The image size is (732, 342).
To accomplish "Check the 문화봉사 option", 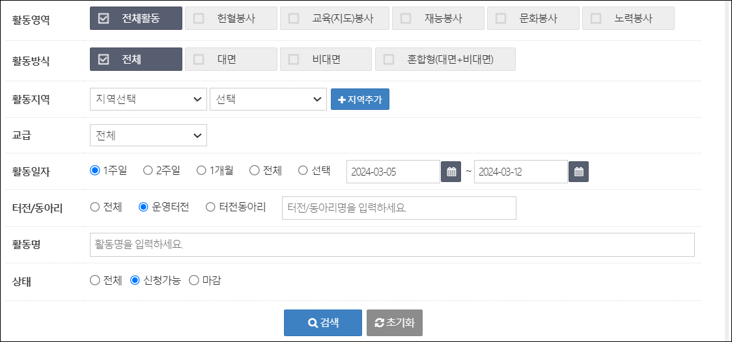I will coord(533,19).
